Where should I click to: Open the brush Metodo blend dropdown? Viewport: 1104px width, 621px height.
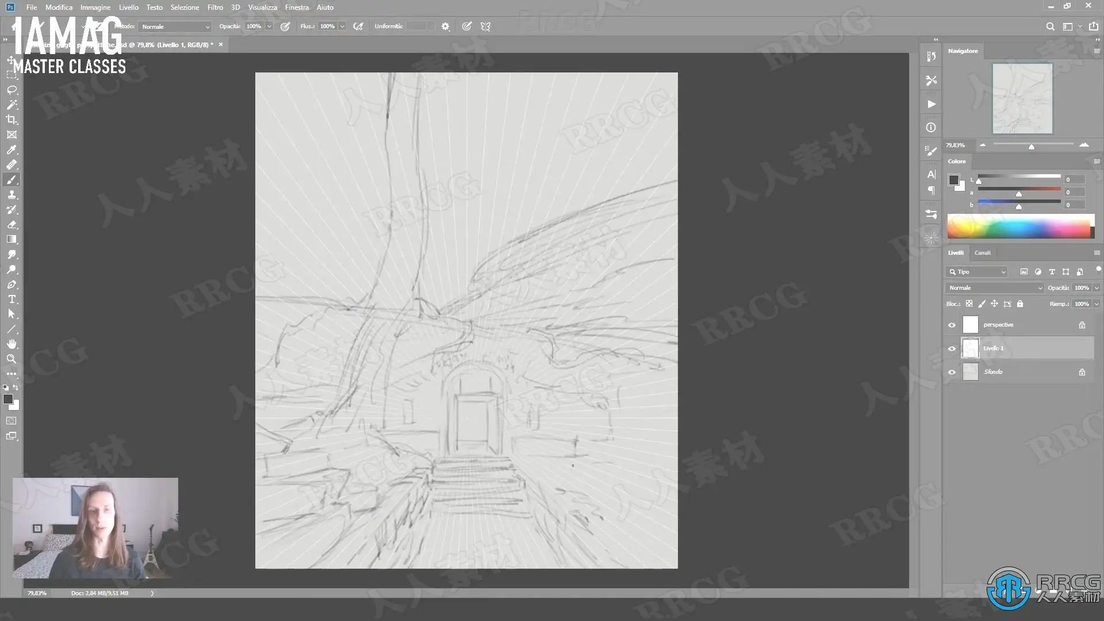pyautogui.click(x=175, y=26)
